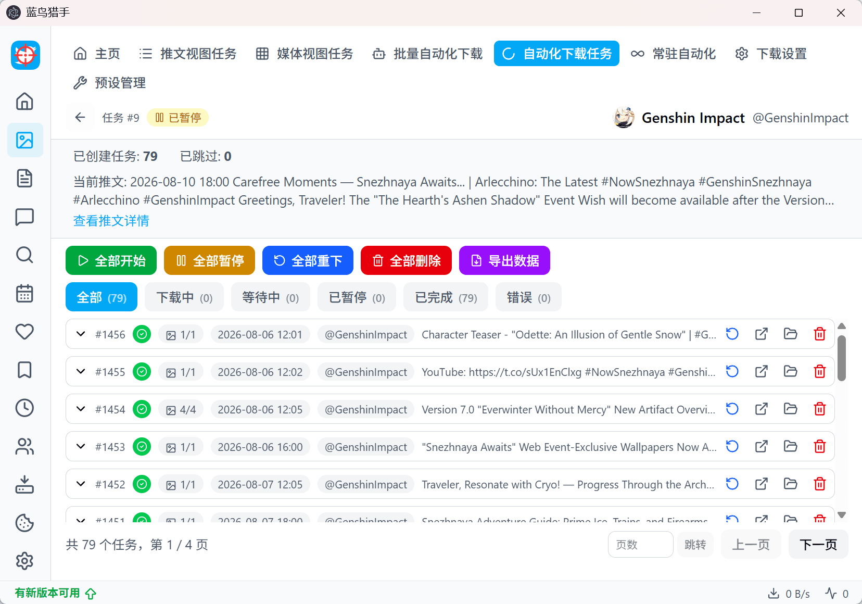Filter by 已完成 (79) tasks
This screenshot has height=604, width=862.
click(x=446, y=297)
